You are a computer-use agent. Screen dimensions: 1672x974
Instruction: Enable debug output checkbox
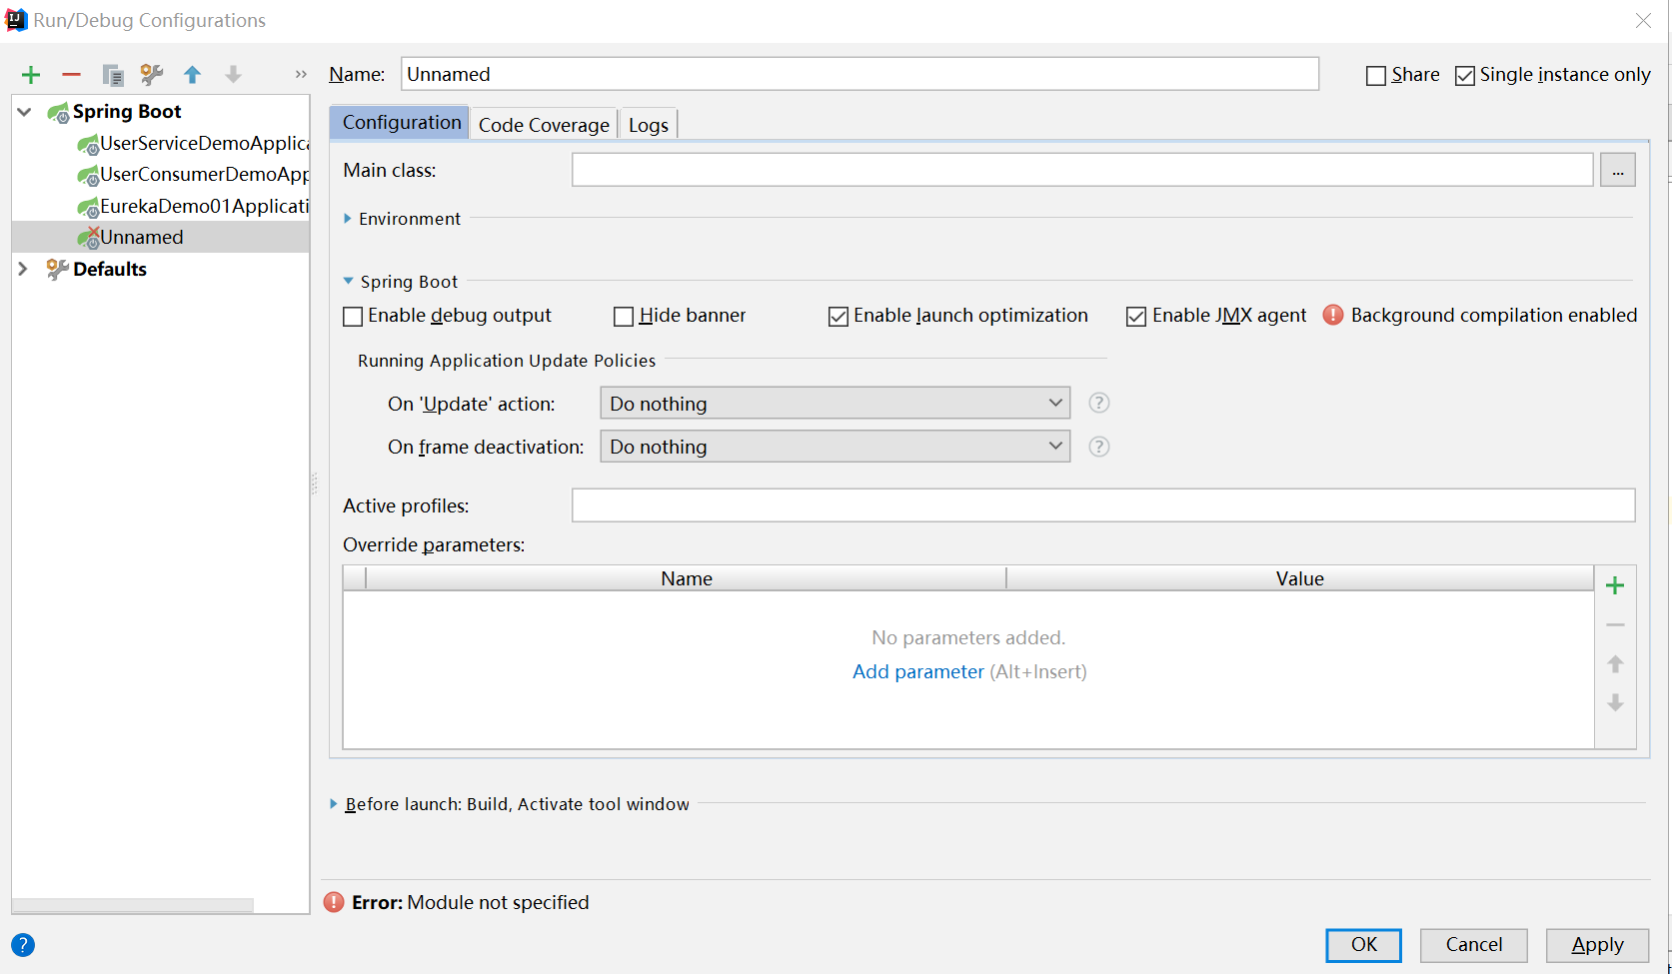[x=353, y=317]
